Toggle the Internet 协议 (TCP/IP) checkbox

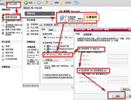click(x=45, y=55)
